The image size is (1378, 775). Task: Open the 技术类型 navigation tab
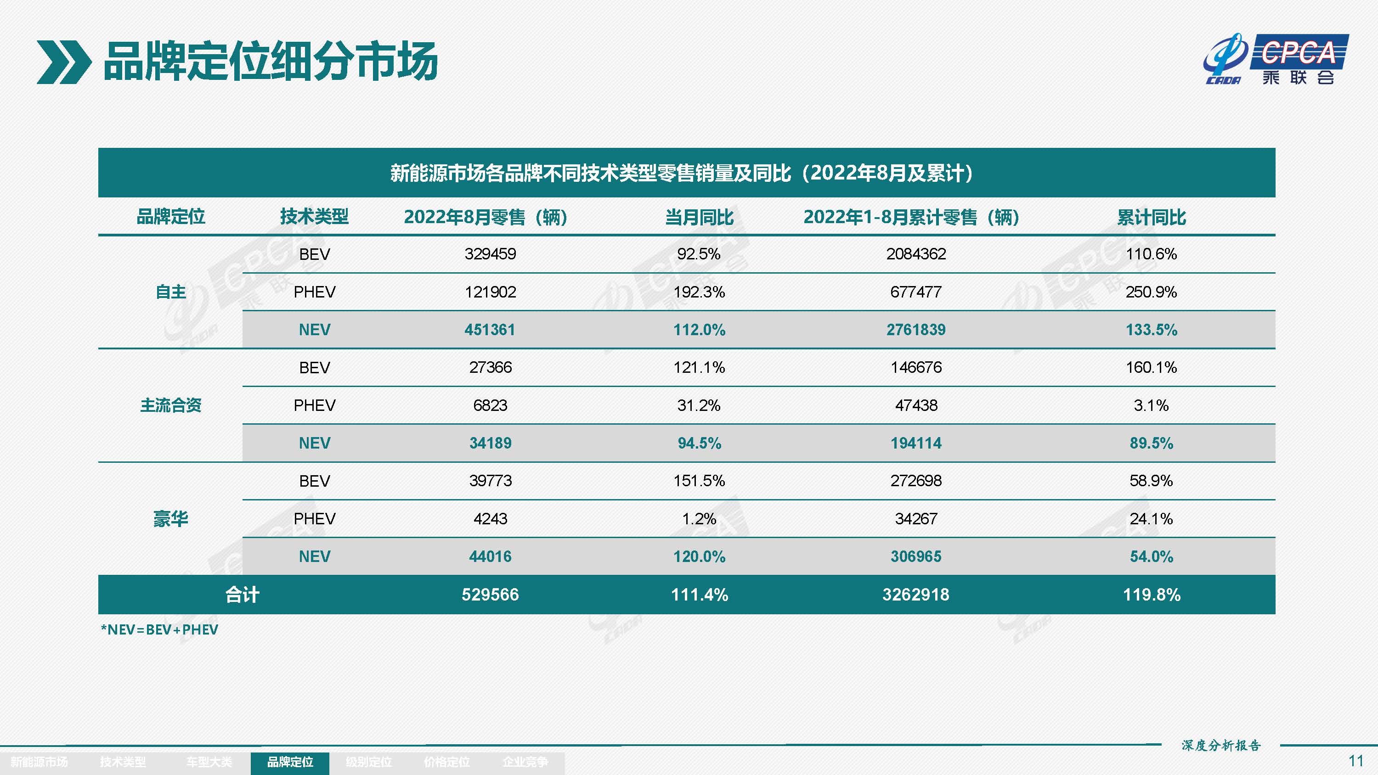tap(123, 762)
